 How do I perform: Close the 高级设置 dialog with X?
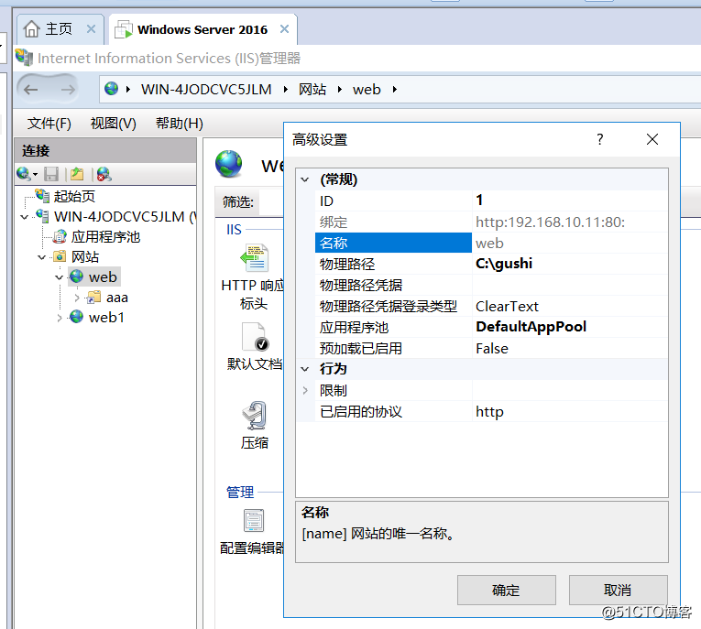(652, 139)
